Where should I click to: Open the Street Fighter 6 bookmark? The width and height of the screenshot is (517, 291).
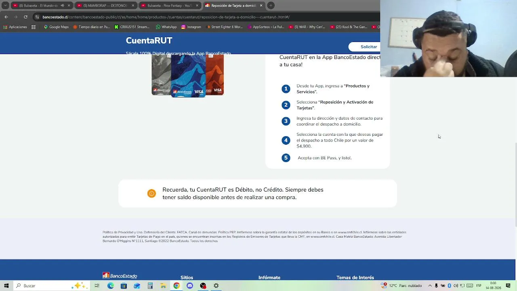click(224, 27)
